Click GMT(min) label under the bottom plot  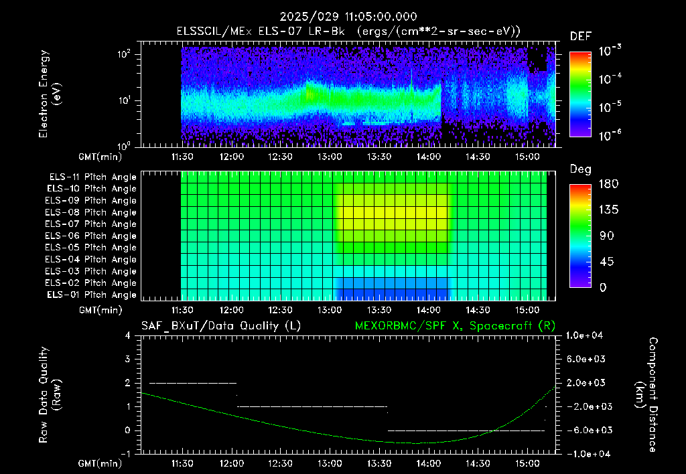(100, 463)
